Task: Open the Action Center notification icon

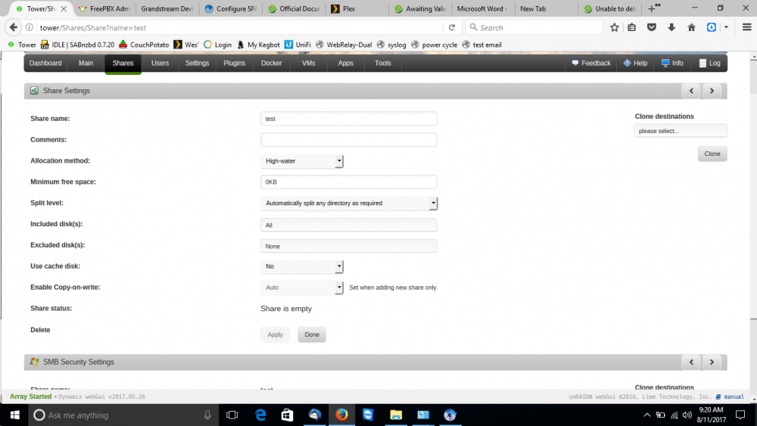Action: (740, 415)
